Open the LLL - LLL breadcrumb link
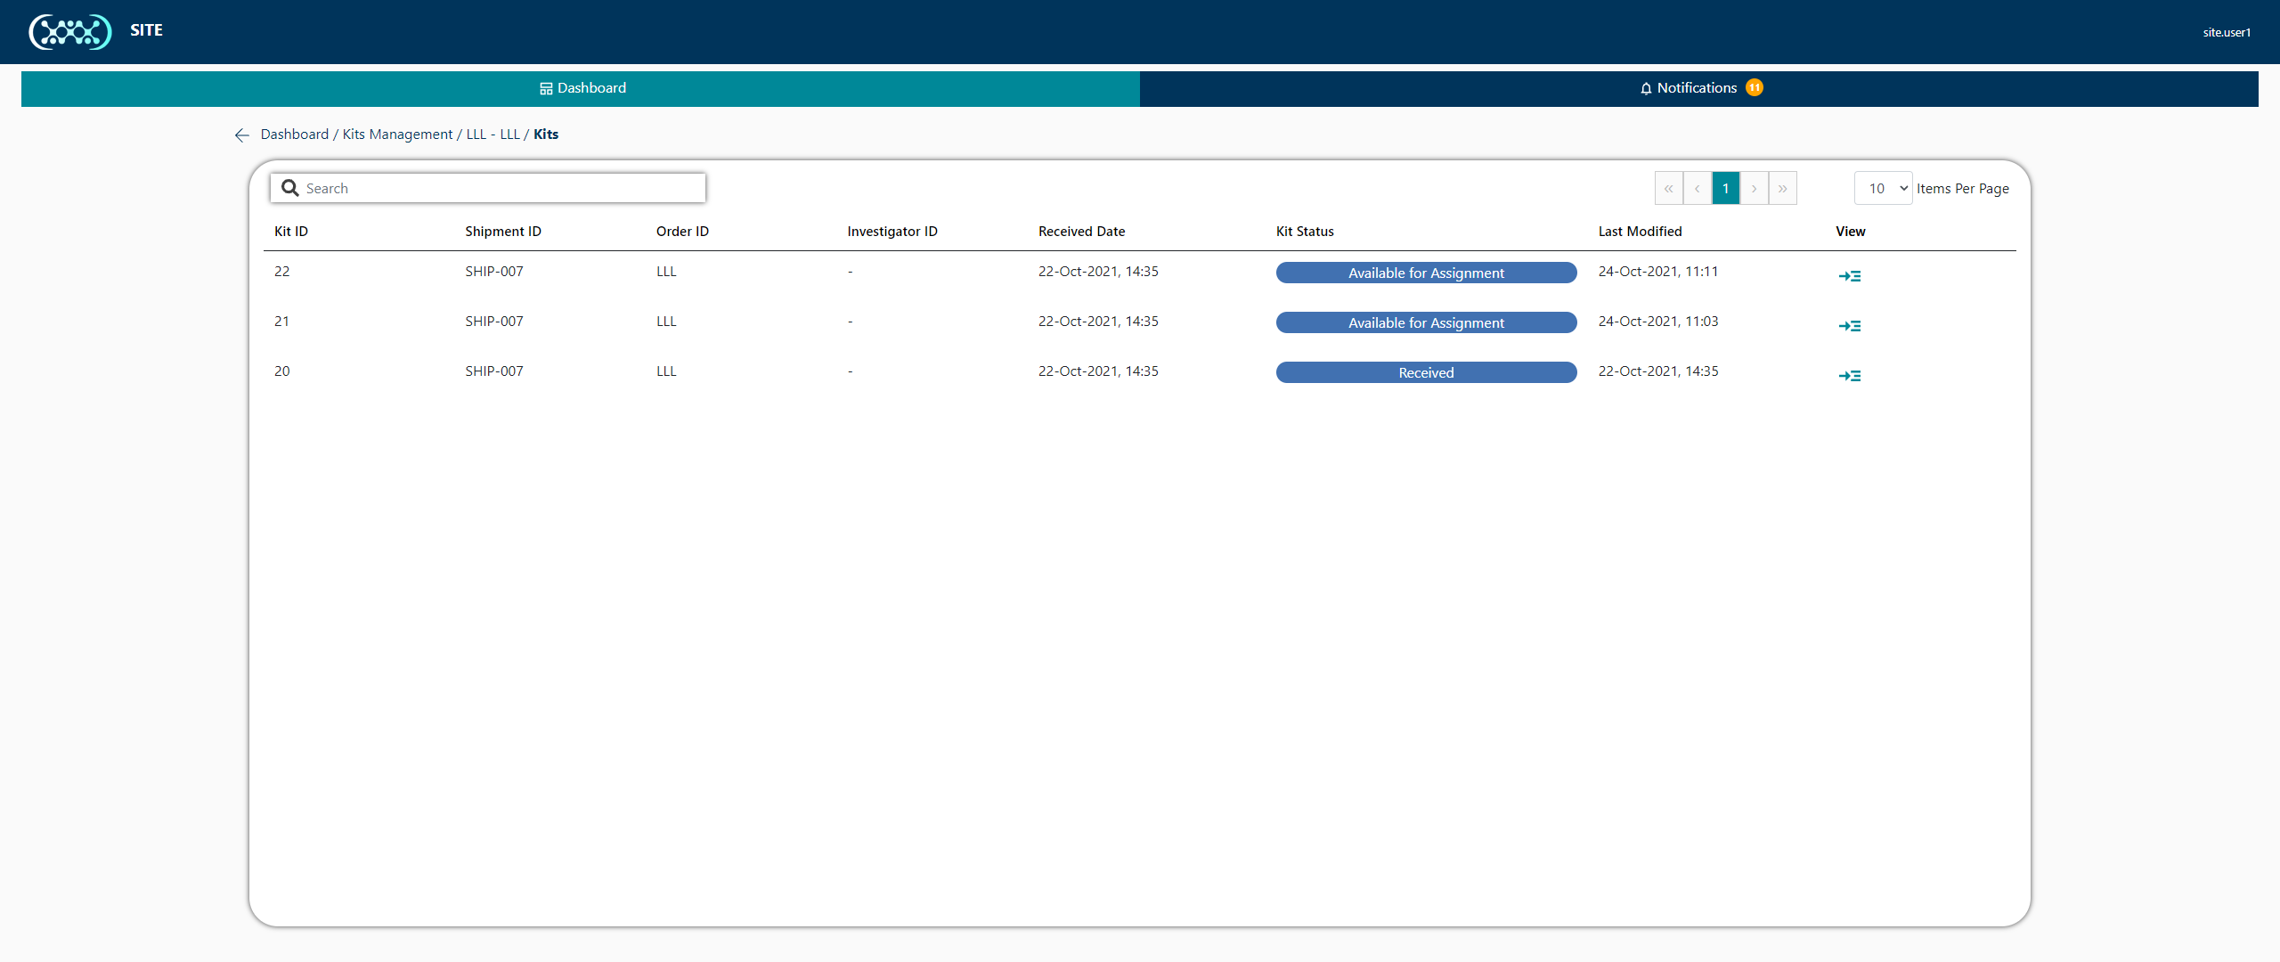This screenshot has height=962, width=2280. 493,134
